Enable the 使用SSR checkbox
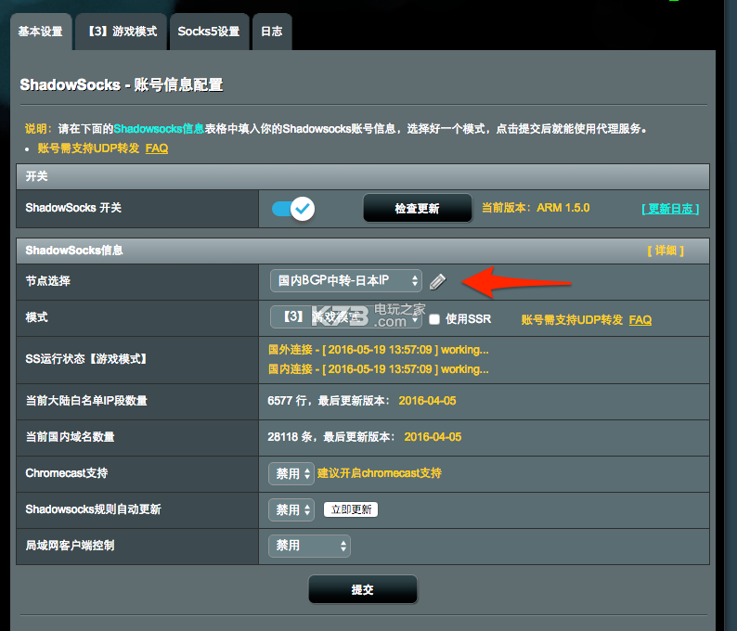The height and width of the screenshot is (631, 737). [434, 319]
